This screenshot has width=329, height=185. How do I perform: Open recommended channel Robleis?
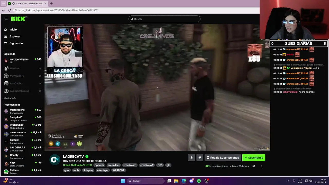coord(22,171)
